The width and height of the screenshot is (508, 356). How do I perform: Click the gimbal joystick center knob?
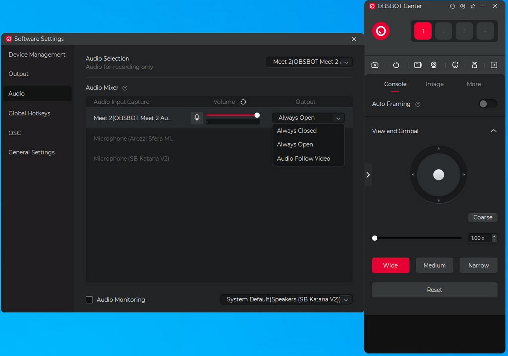click(439, 175)
